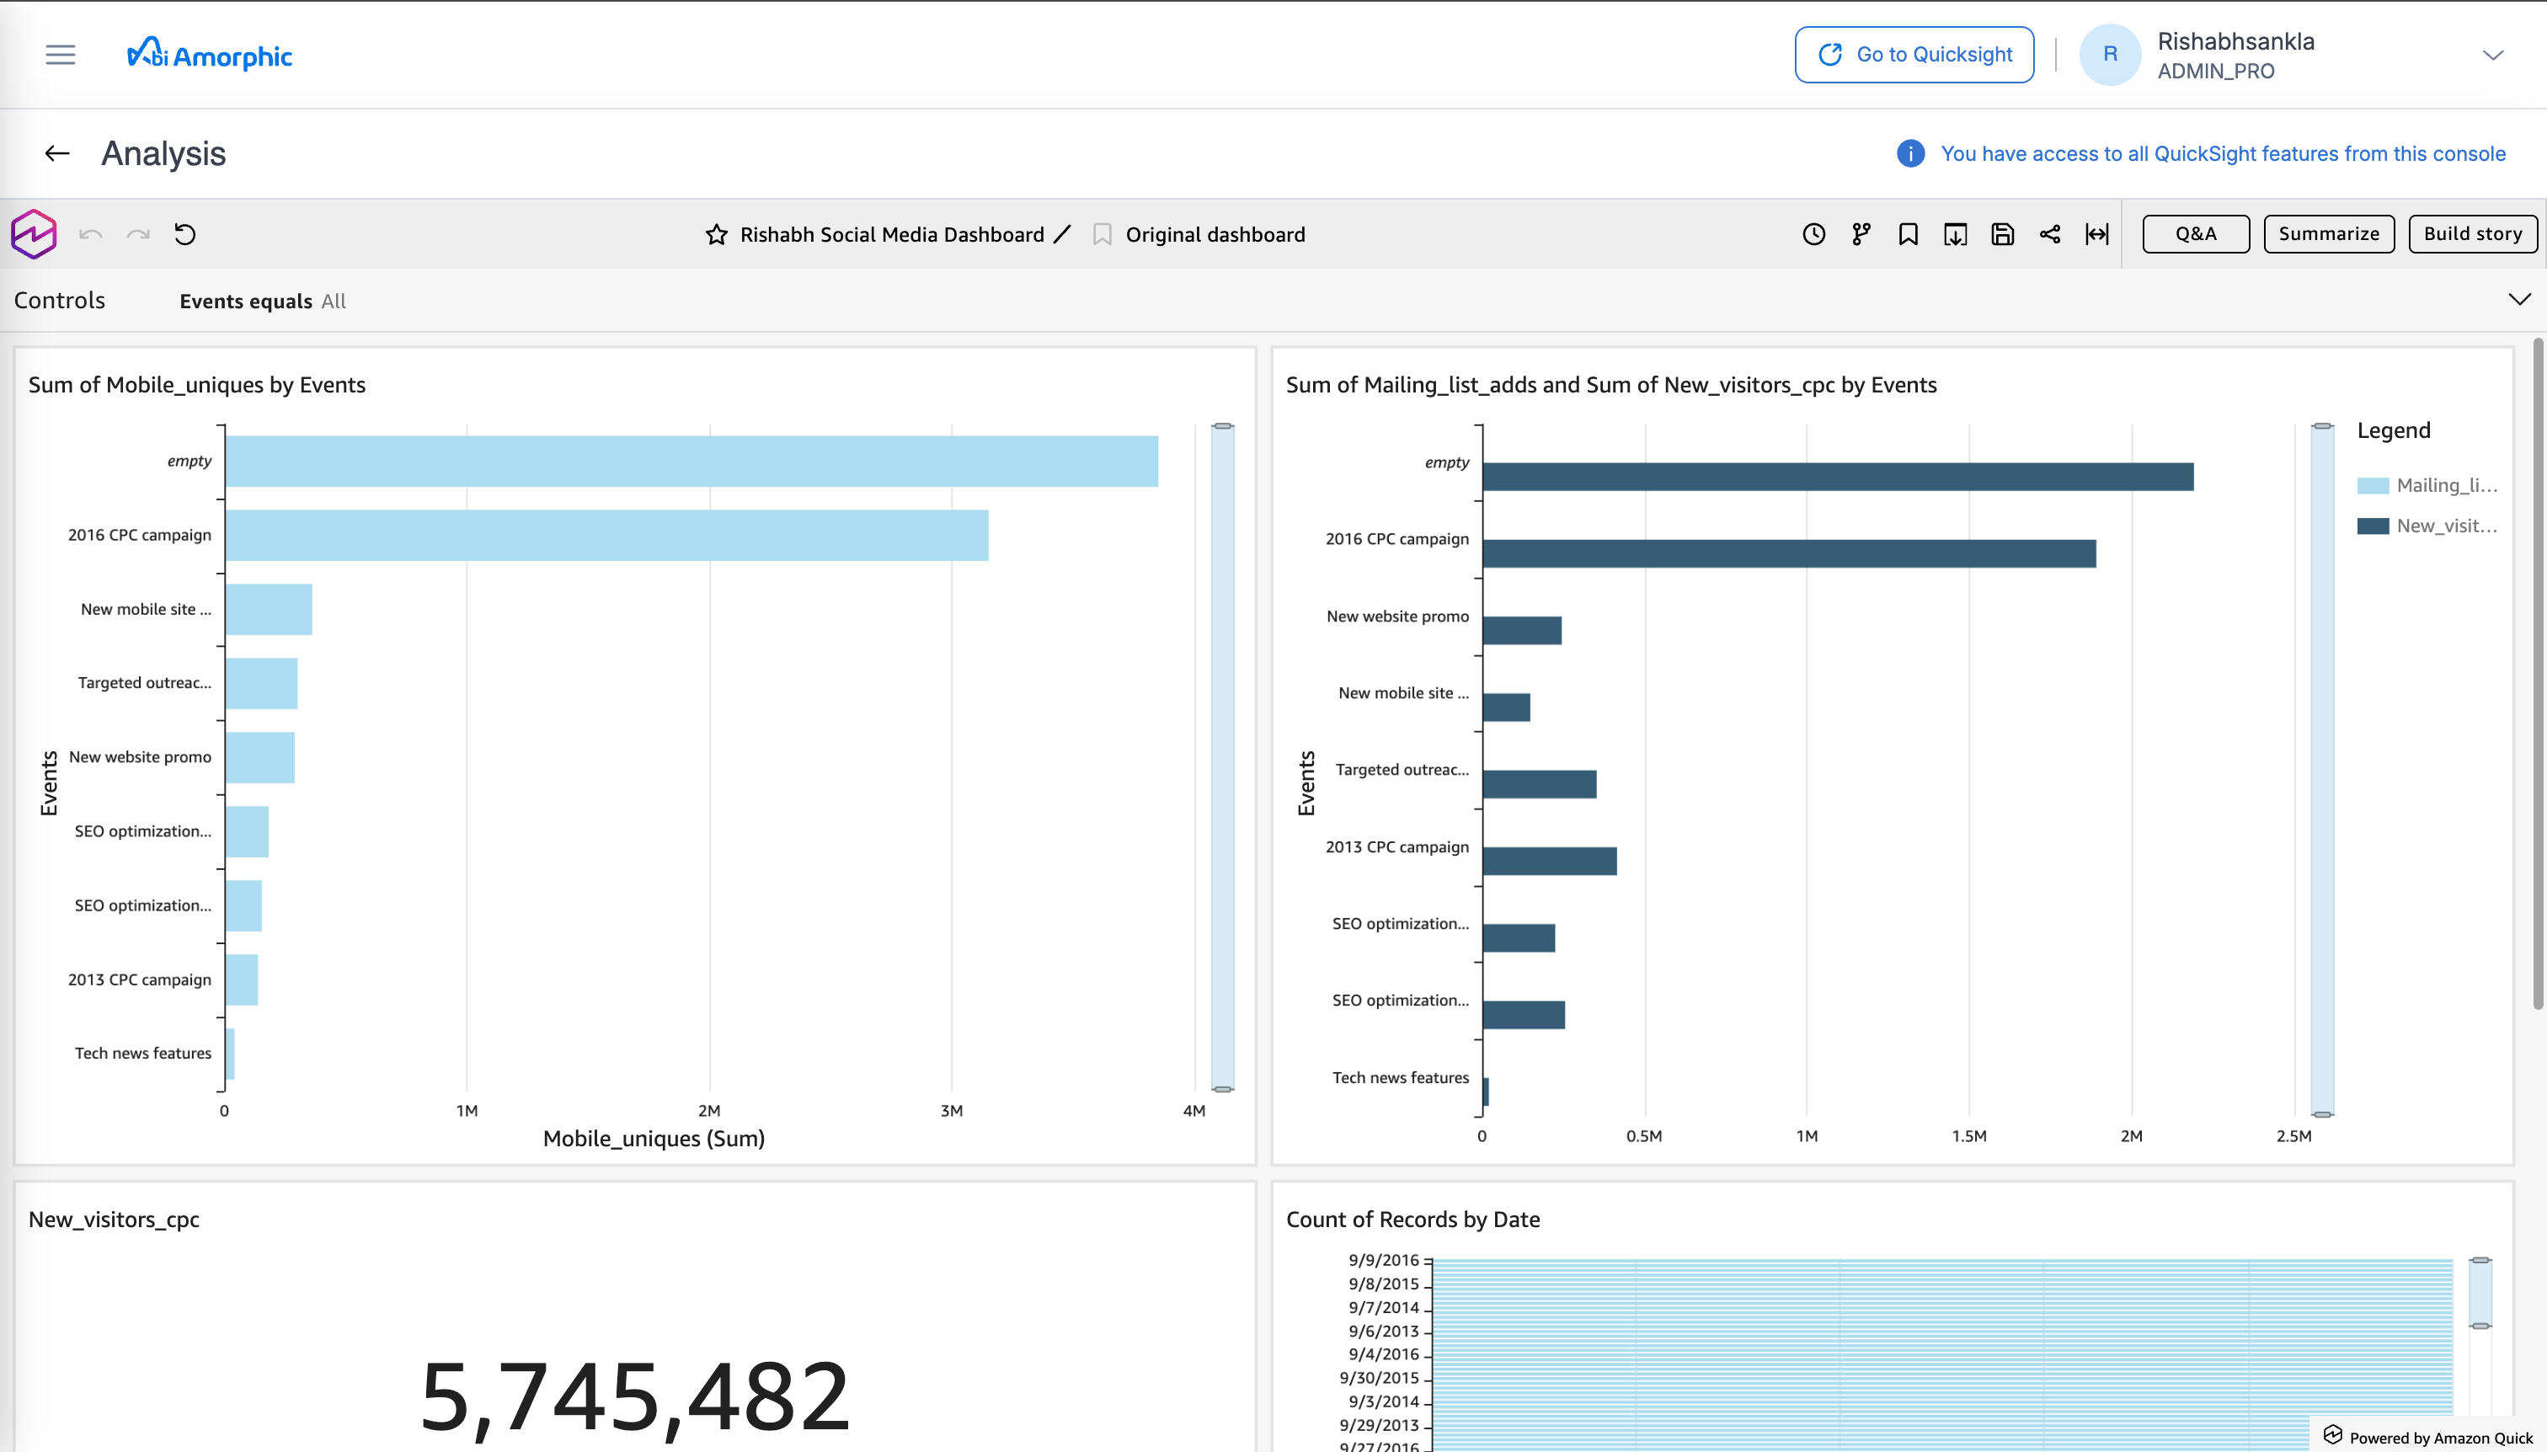This screenshot has width=2547, height=1452.
Task: Click the redo arrow icon
Action: coord(137,233)
